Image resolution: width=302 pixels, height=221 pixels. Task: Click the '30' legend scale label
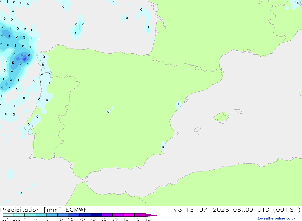coord(103,219)
